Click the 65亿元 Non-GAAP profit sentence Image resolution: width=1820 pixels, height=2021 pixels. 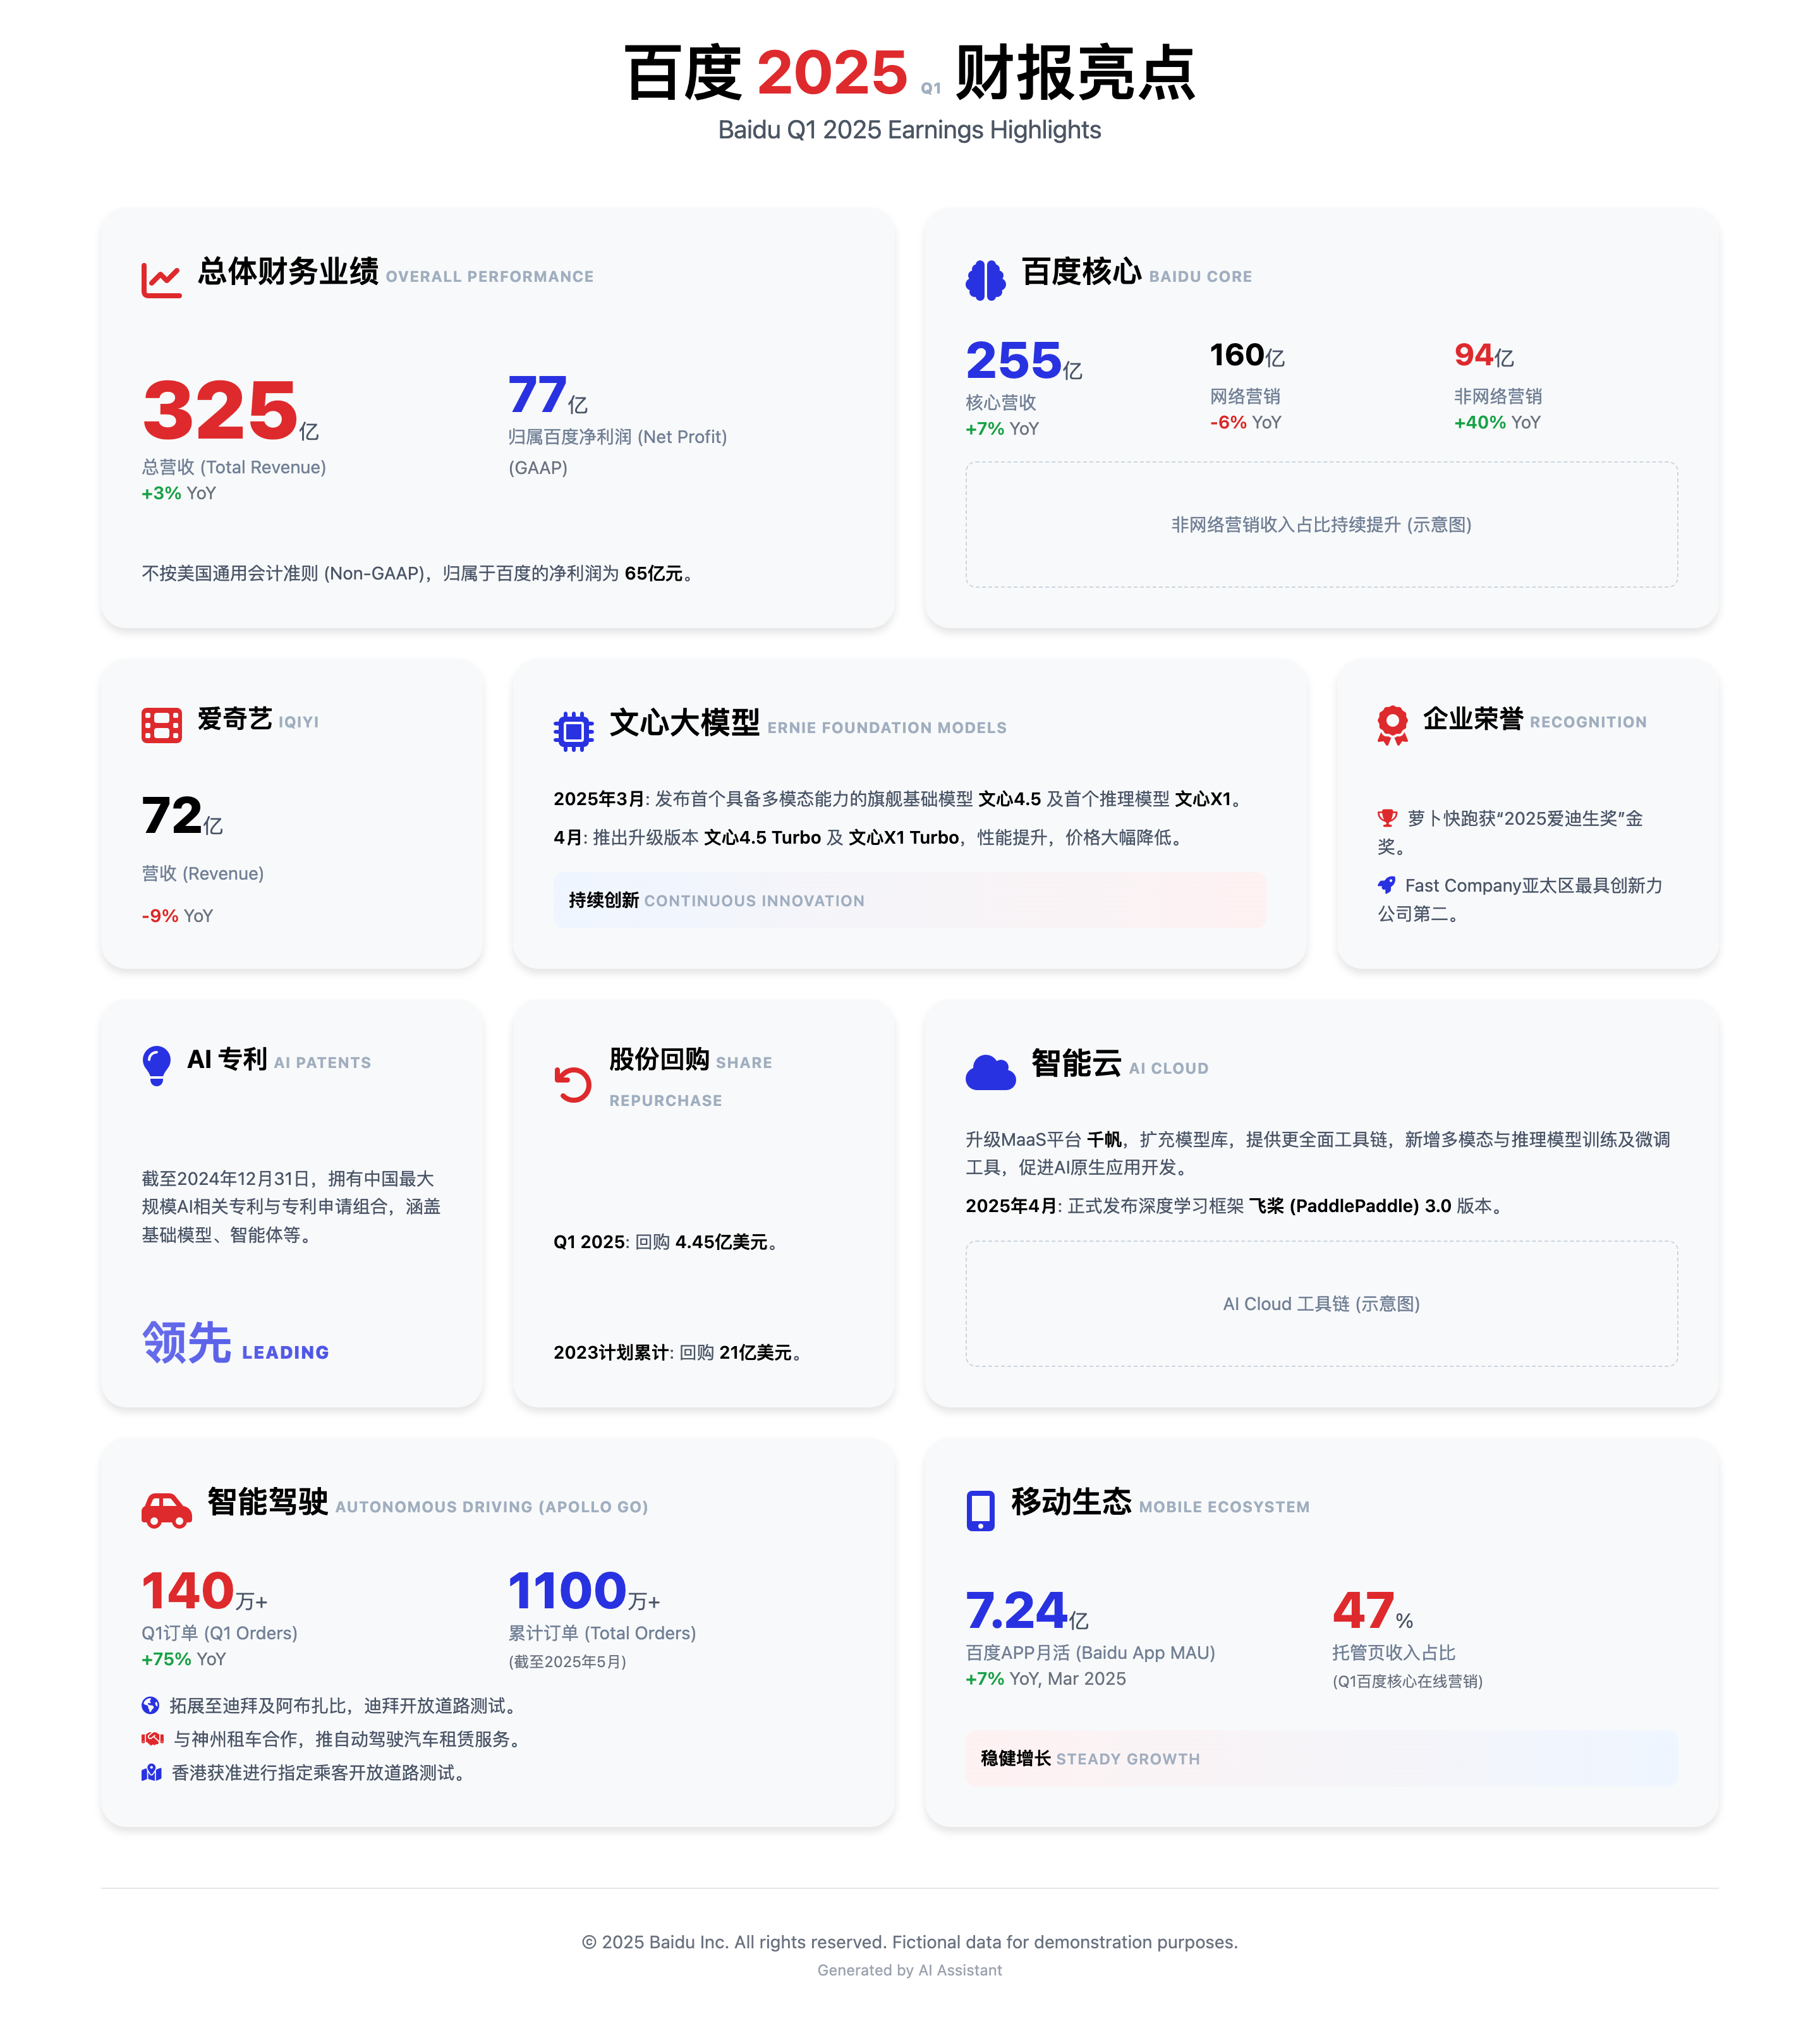click(418, 573)
